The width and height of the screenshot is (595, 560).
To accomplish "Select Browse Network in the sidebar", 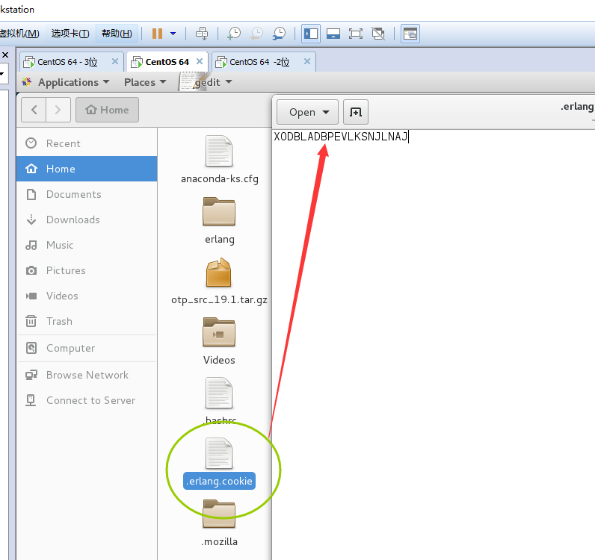I will click(x=87, y=375).
